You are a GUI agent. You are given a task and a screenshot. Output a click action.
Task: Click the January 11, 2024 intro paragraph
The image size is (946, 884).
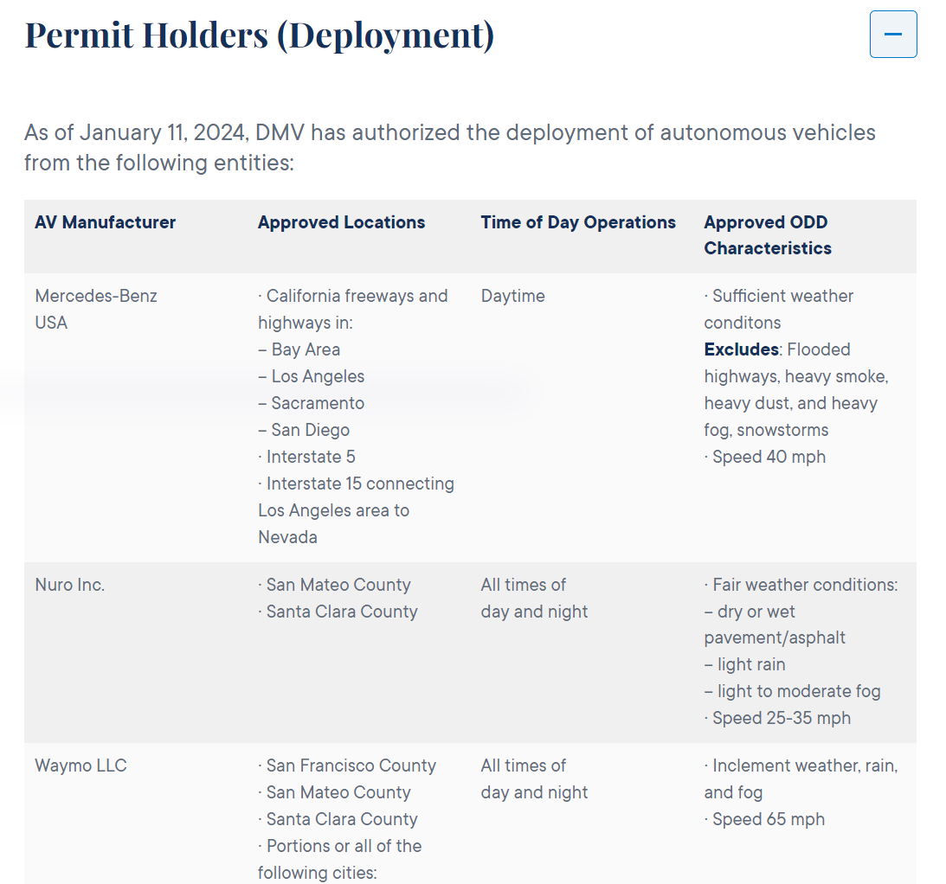pyautogui.click(x=449, y=147)
